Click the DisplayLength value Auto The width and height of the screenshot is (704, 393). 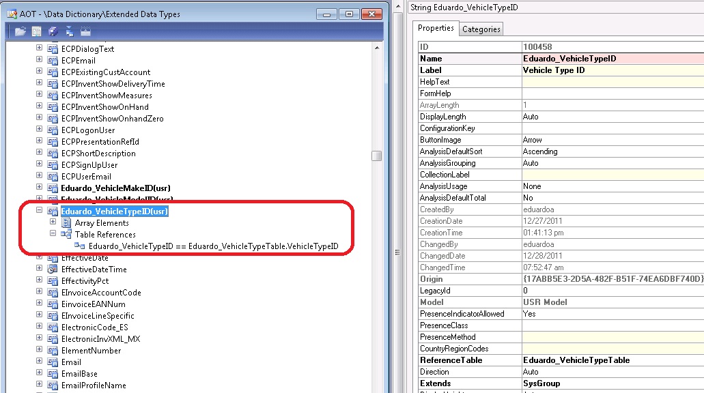coord(613,117)
